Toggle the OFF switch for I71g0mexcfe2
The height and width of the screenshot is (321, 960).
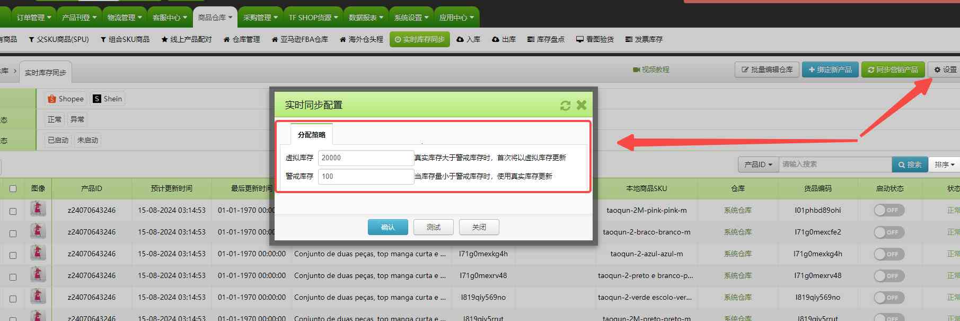tap(889, 232)
